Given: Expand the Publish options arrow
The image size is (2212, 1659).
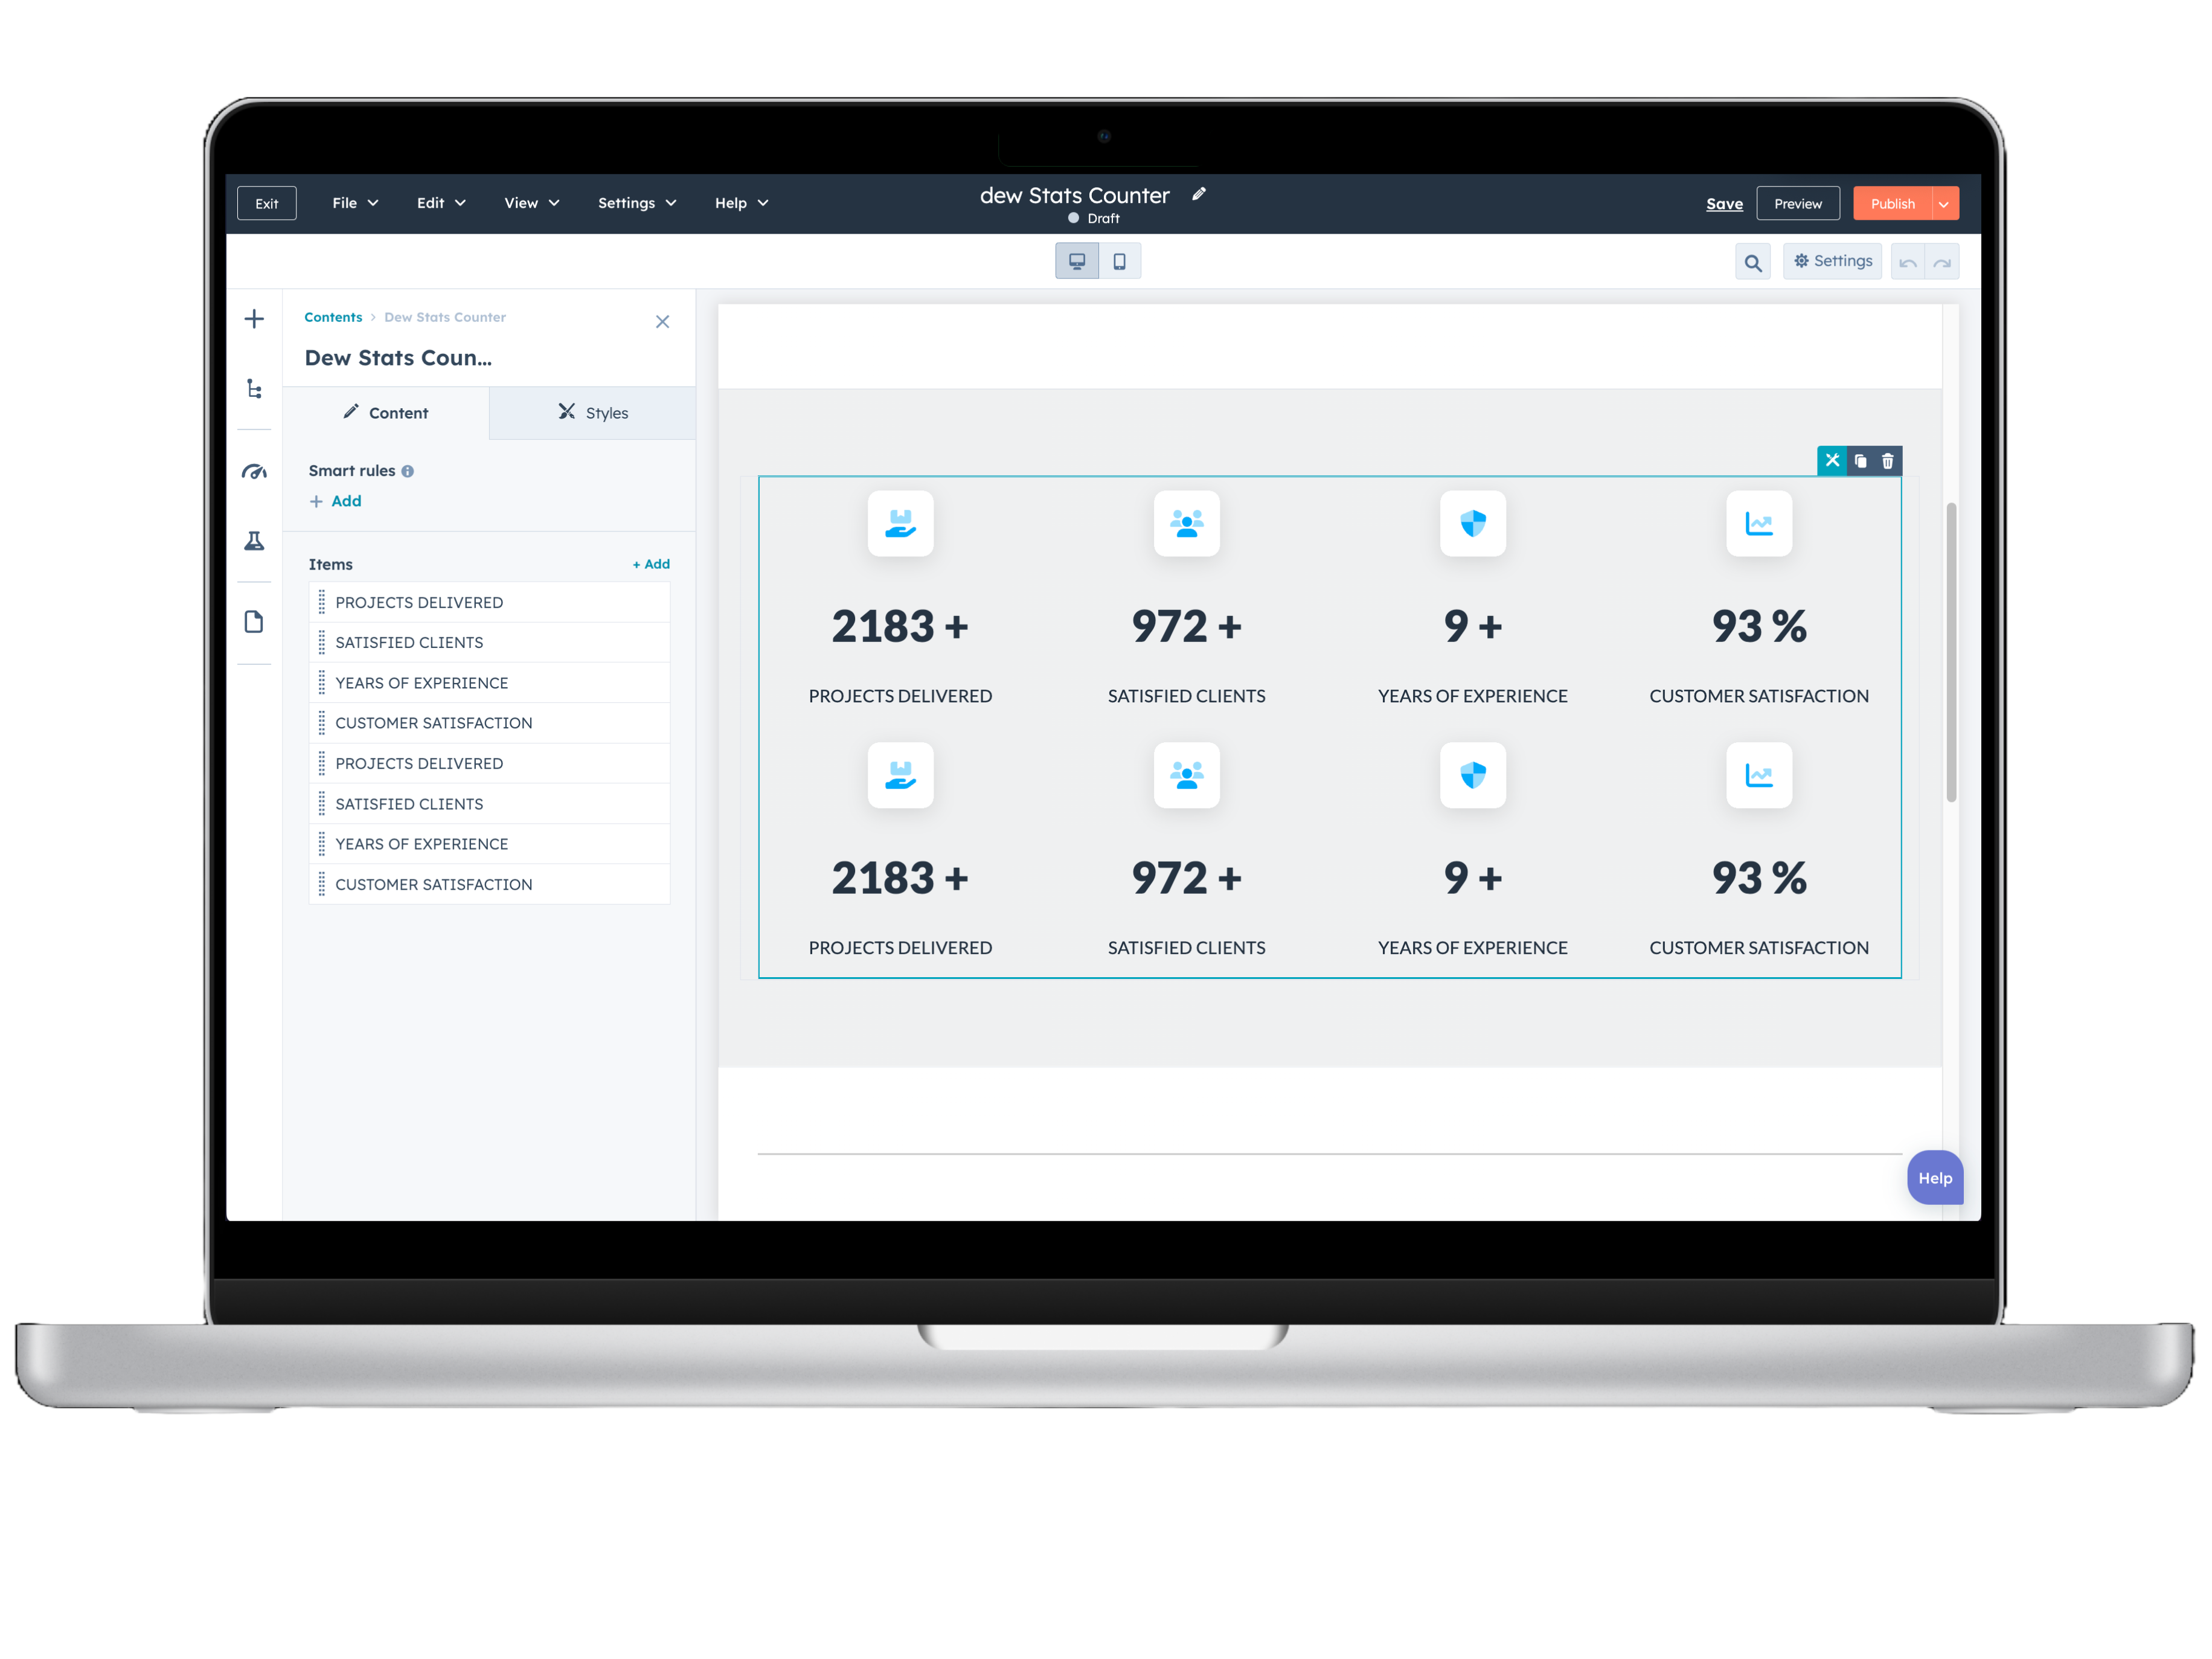Looking at the screenshot, I should [1944, 204].
